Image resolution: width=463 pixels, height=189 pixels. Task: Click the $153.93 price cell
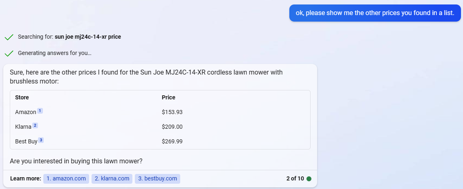pyautogui.click(x=172, y=112)
